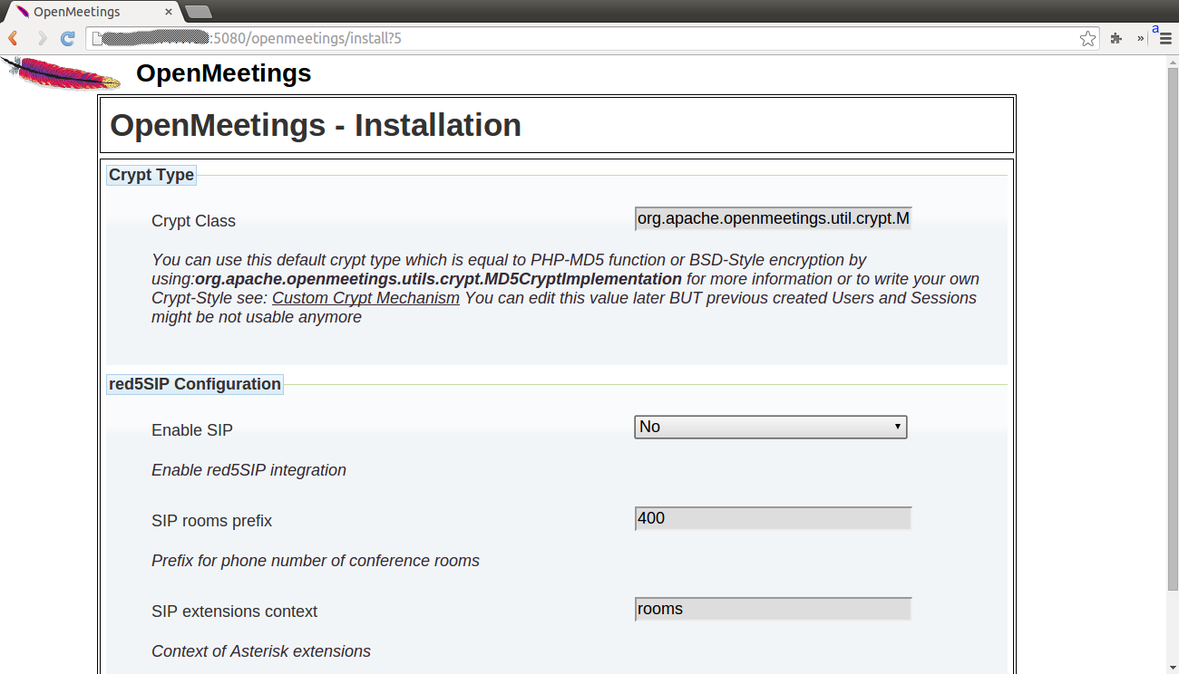The image size is (1179, 674).
Task: Click the scrollbar up arrow
Action: [x=1172, y=61]
